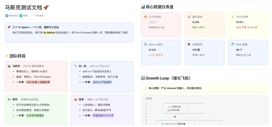Click the cycle icon beside Growth Loop heading
The image size is (272, 127).
143,78
